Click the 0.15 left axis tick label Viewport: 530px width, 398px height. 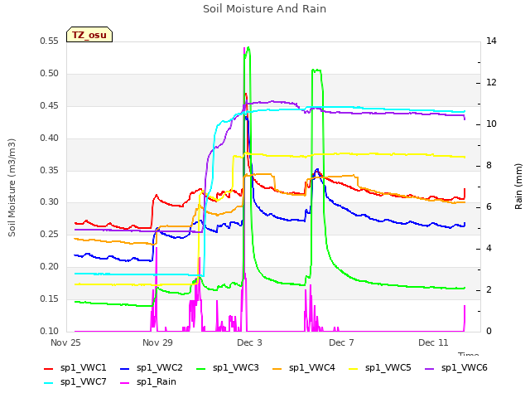point(49,298)
